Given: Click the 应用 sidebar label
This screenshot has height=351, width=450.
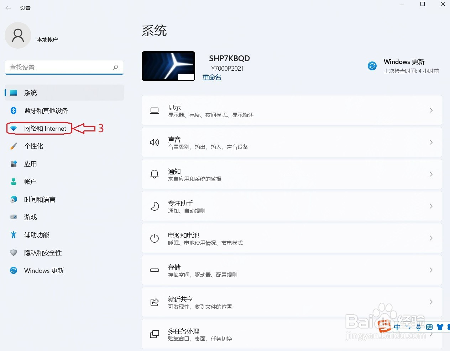Looking at the screenshot, I should coord(31,164).
